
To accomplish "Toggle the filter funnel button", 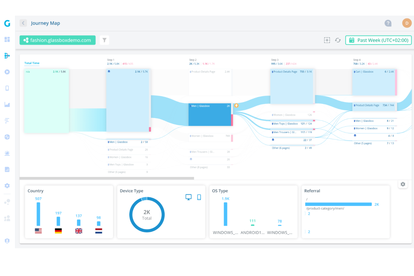I will click(x=104, y=40).
